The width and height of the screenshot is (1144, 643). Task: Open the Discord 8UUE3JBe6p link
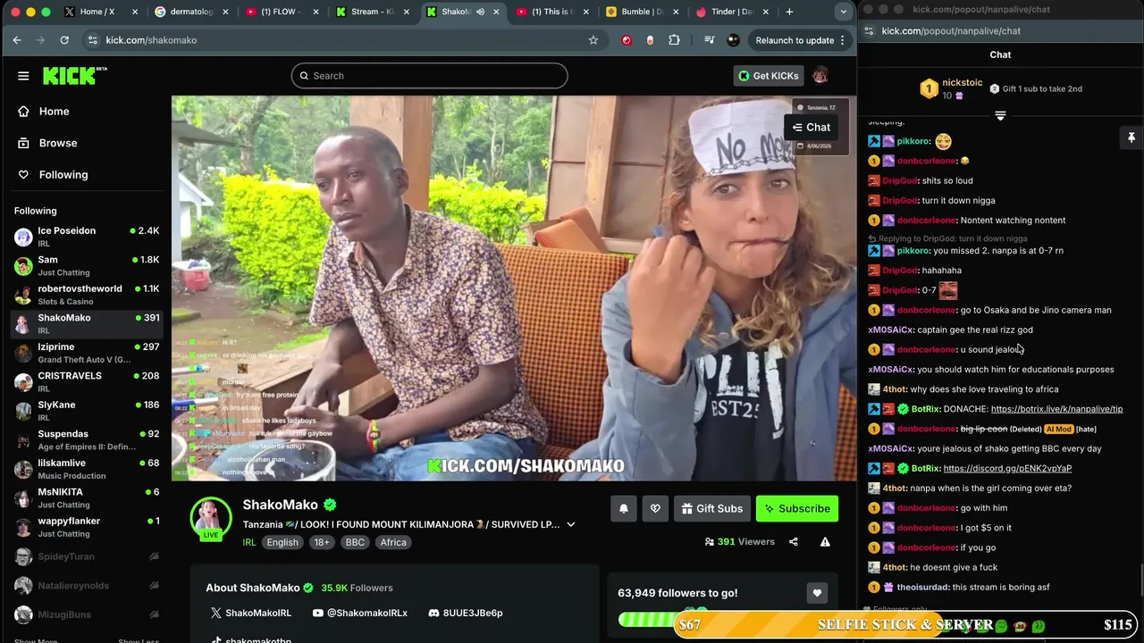pos(466,613)
